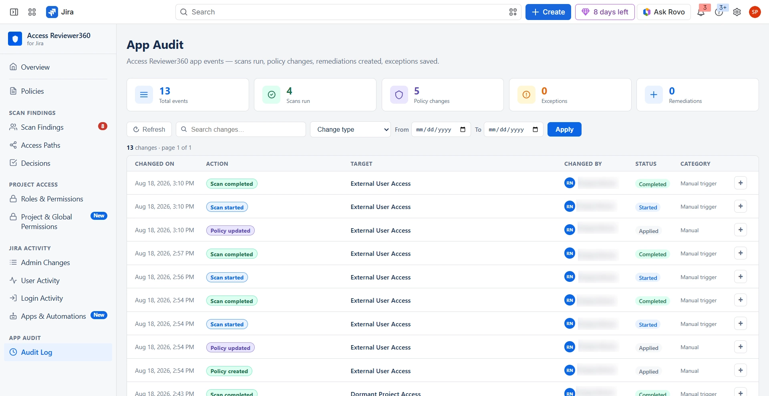Image resolution: width=769 pixels, height=396 pixels.
Task: Click the From date input
Action: (x=441, y=129)
